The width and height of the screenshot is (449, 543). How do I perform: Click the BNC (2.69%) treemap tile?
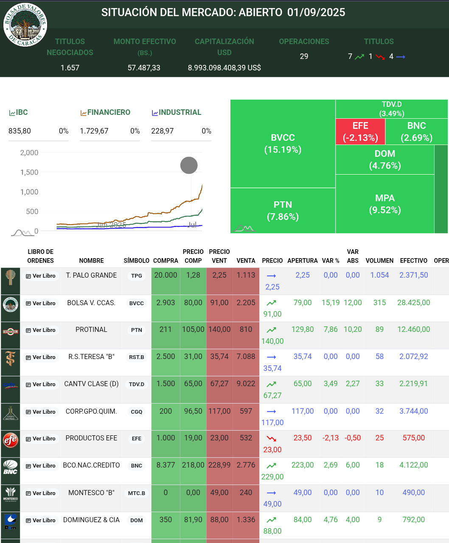tap(416, 131)
